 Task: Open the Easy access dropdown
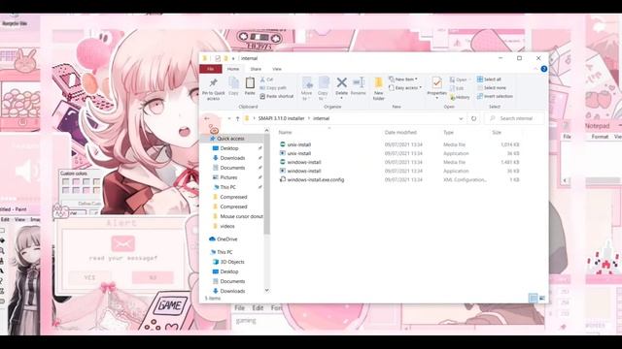point(405,88)
